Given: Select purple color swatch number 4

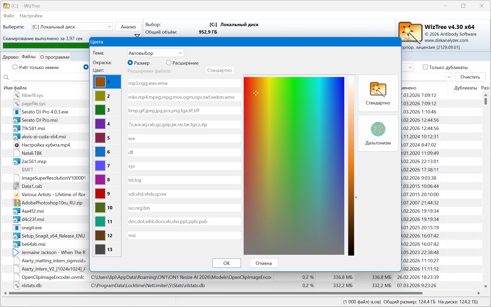Looking at the screenshot, I should [100, 124].
